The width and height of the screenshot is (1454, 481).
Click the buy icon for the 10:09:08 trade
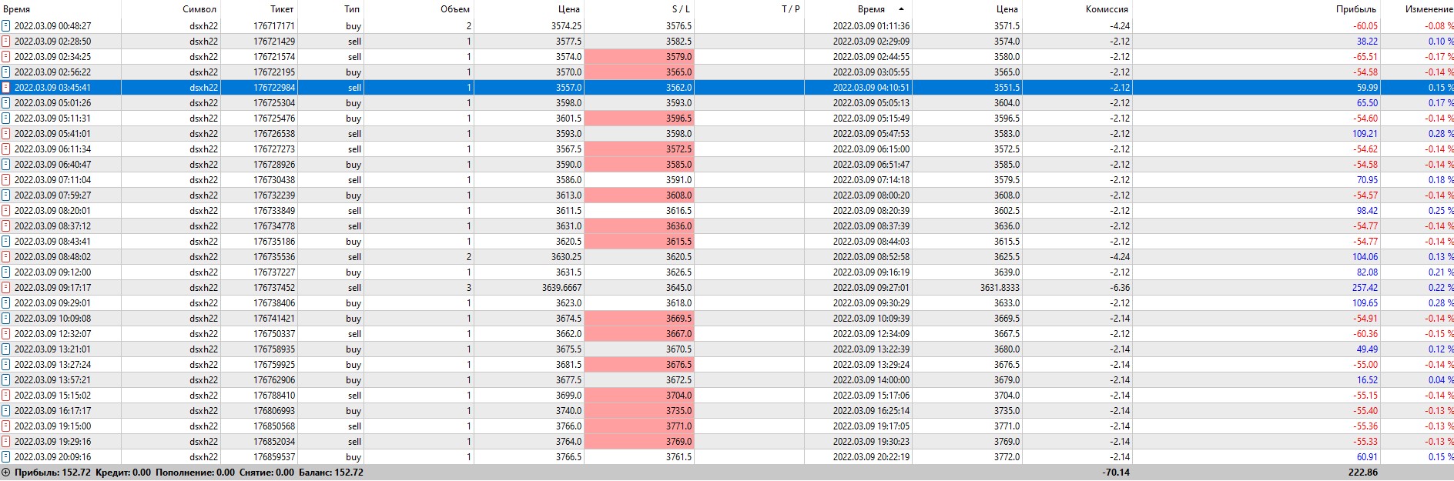[x=6, y=319]
